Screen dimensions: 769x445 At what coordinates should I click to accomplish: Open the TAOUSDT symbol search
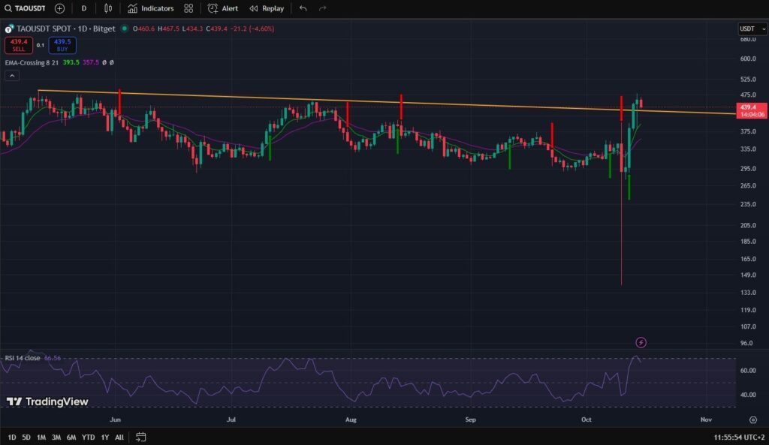26,8
